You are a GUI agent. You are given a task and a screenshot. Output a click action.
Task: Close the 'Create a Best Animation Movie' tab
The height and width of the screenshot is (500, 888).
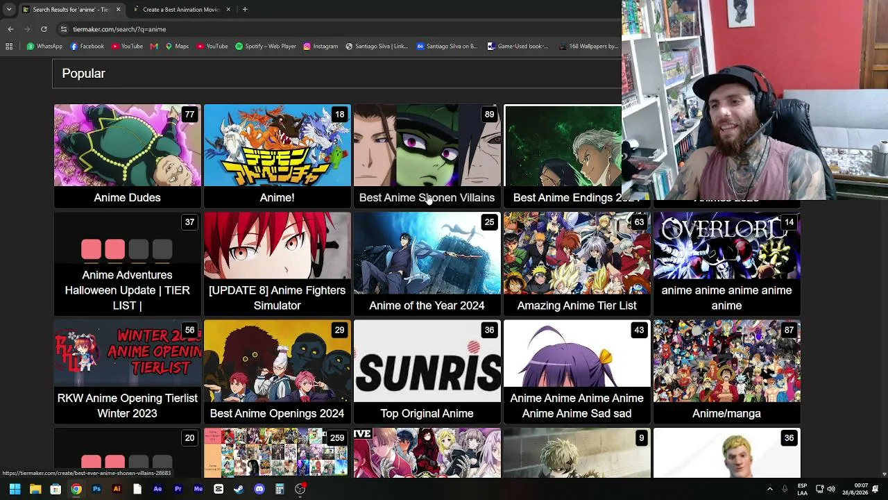coord(228,9)
